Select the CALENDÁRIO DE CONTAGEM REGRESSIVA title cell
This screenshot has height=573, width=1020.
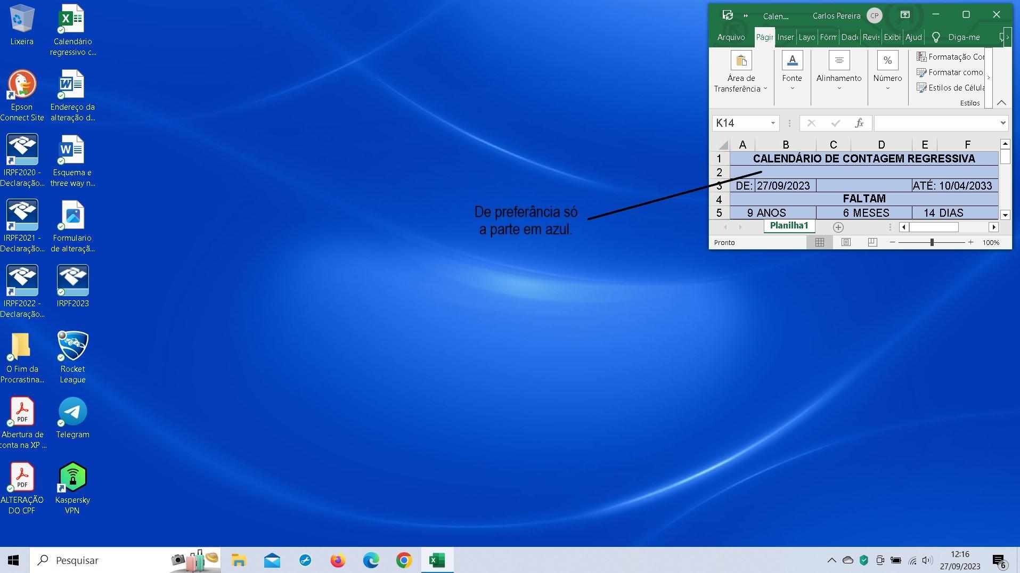(x=864, y=159)
